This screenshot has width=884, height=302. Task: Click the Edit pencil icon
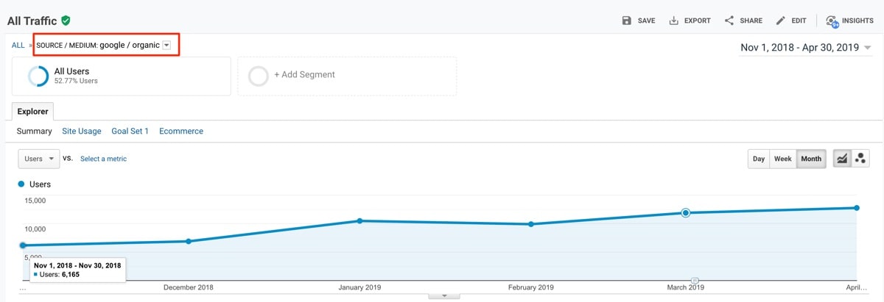click(781, 21)
